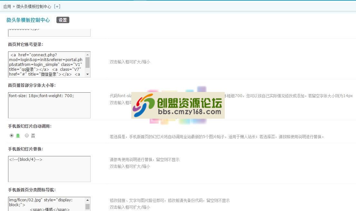Open 微头条模板控制中心 breadcrumb link
This screenshot has height=211, width=356.
tap(34, 6)
